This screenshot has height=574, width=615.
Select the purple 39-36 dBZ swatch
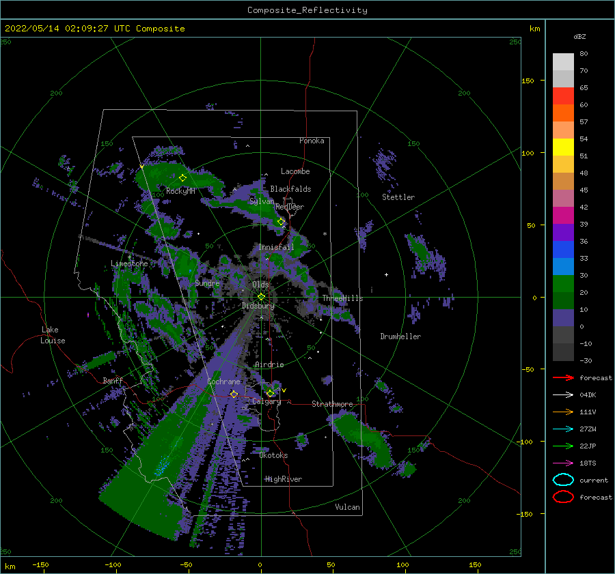(x=563, y=232)
